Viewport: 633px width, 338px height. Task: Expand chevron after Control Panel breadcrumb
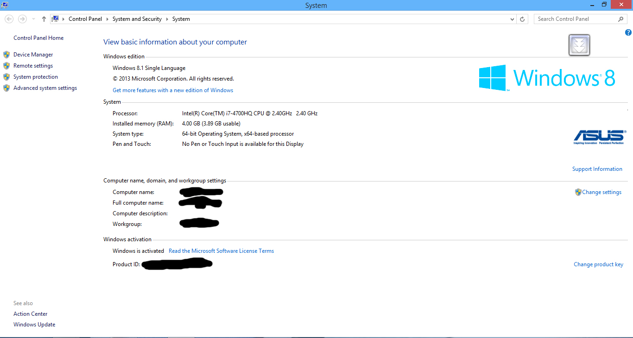click(x=107, y=19)
